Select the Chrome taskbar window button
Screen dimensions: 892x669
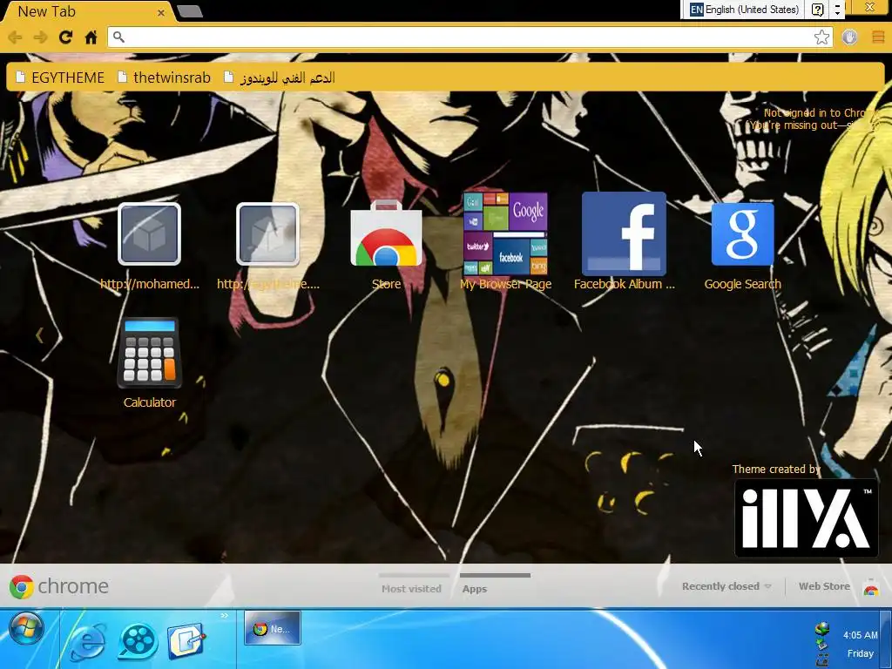point(273,628)
